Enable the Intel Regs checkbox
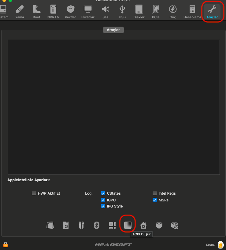This screenshot has width=226, height=250. click(155, 193)
